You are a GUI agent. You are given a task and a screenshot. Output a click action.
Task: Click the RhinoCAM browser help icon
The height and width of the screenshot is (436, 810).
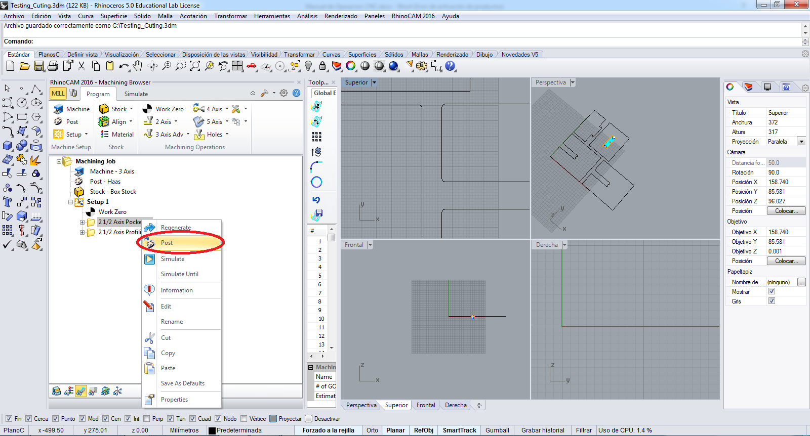click(297, 93)
